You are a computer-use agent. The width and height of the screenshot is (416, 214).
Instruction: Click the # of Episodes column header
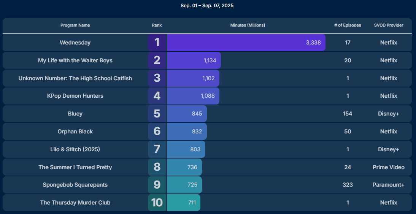(x=348, y=25)
